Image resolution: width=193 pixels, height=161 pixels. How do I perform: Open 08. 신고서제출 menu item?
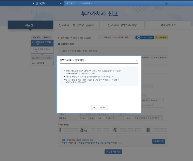point(42,63)
